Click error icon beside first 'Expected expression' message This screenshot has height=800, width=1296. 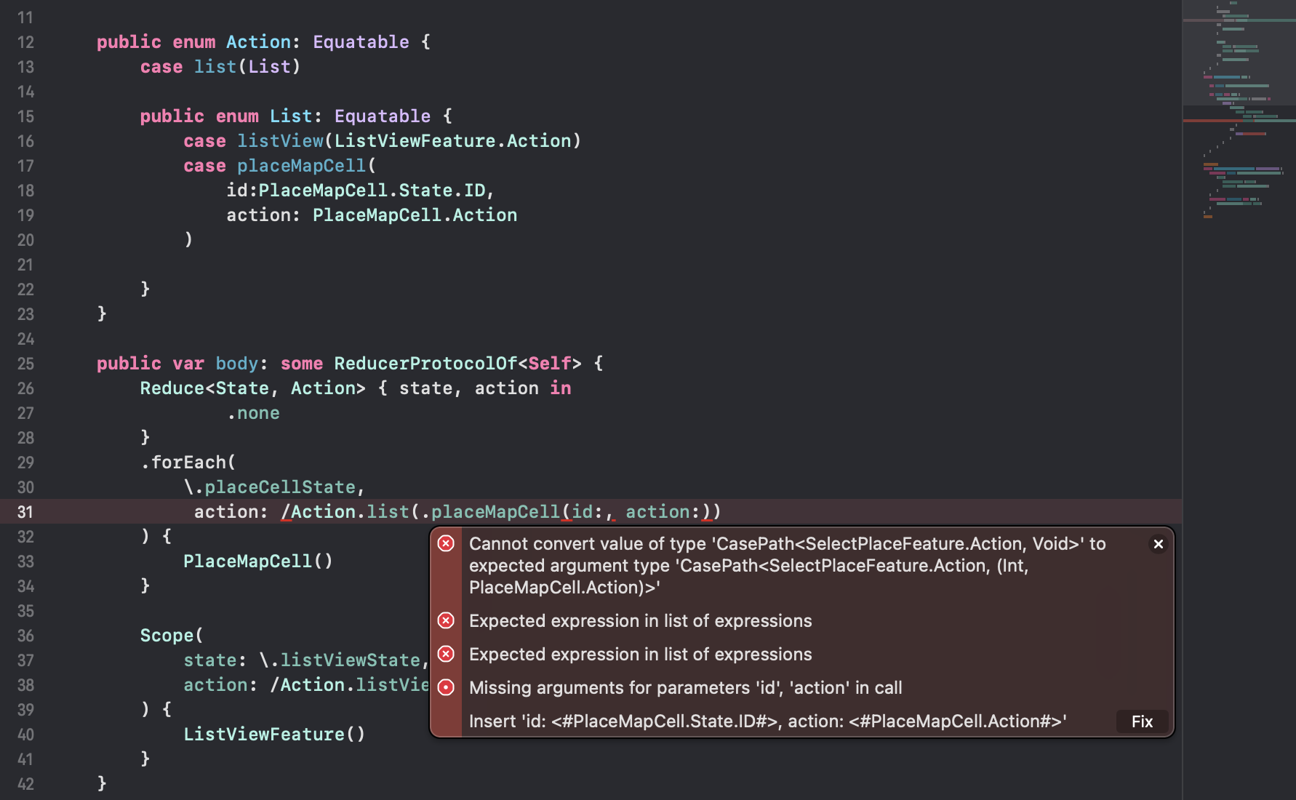446,620
